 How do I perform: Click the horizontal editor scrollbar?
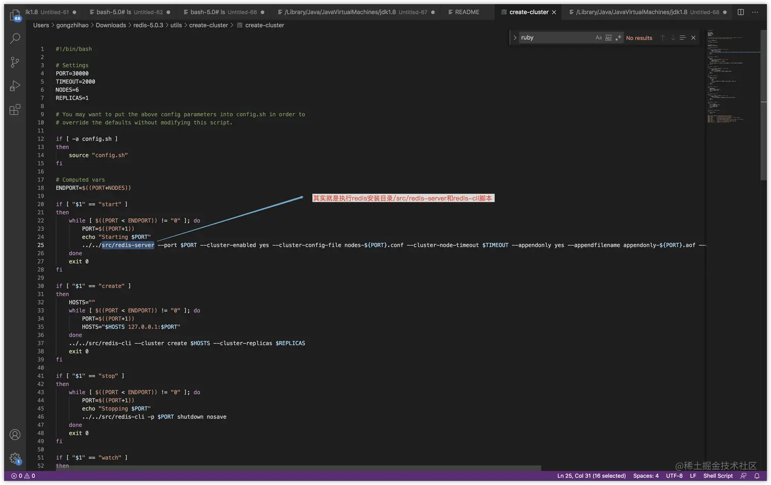298,468
